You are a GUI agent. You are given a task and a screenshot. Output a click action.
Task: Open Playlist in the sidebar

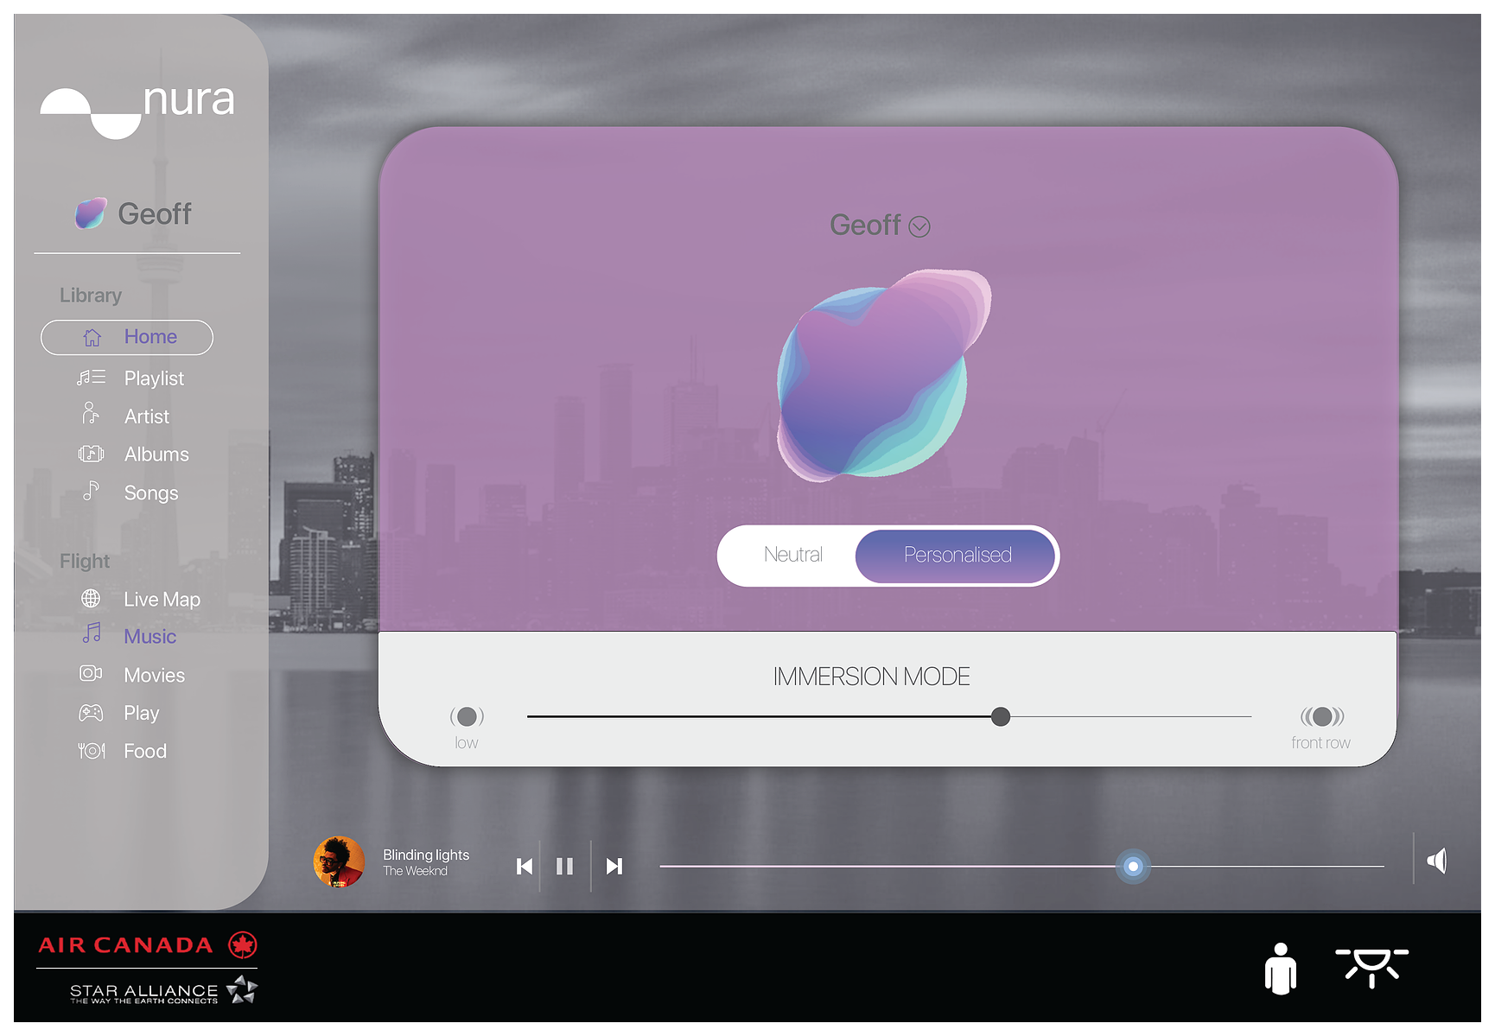pyautogui.click(x=154, y=378)
